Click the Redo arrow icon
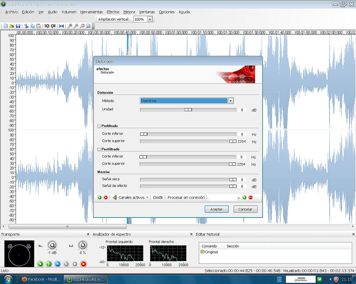The height and width of the screenshot is (284, 356). (x=53, y=26)
